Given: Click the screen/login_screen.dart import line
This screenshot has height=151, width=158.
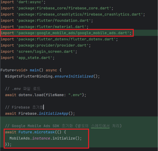Looking at the screenshot, I should click(39, 52).
